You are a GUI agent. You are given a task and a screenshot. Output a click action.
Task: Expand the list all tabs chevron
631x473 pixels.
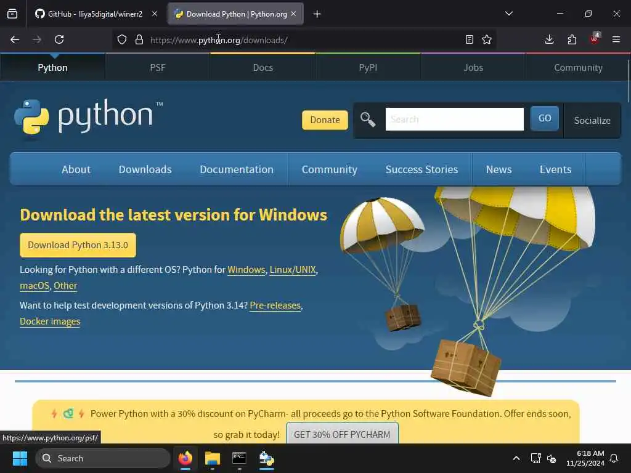pyautogui.click(x=509, y=14)
